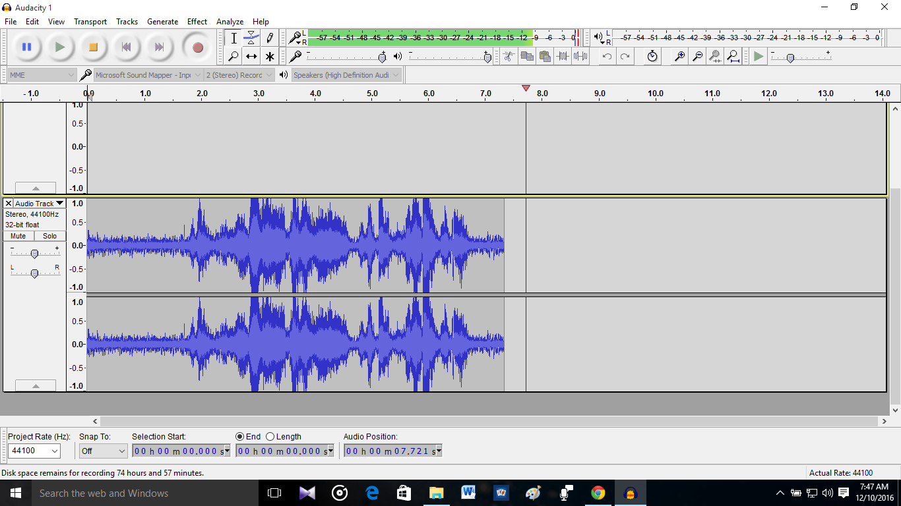Select the Length radio button
Screen dimensions: 901x506
point(270,437)
